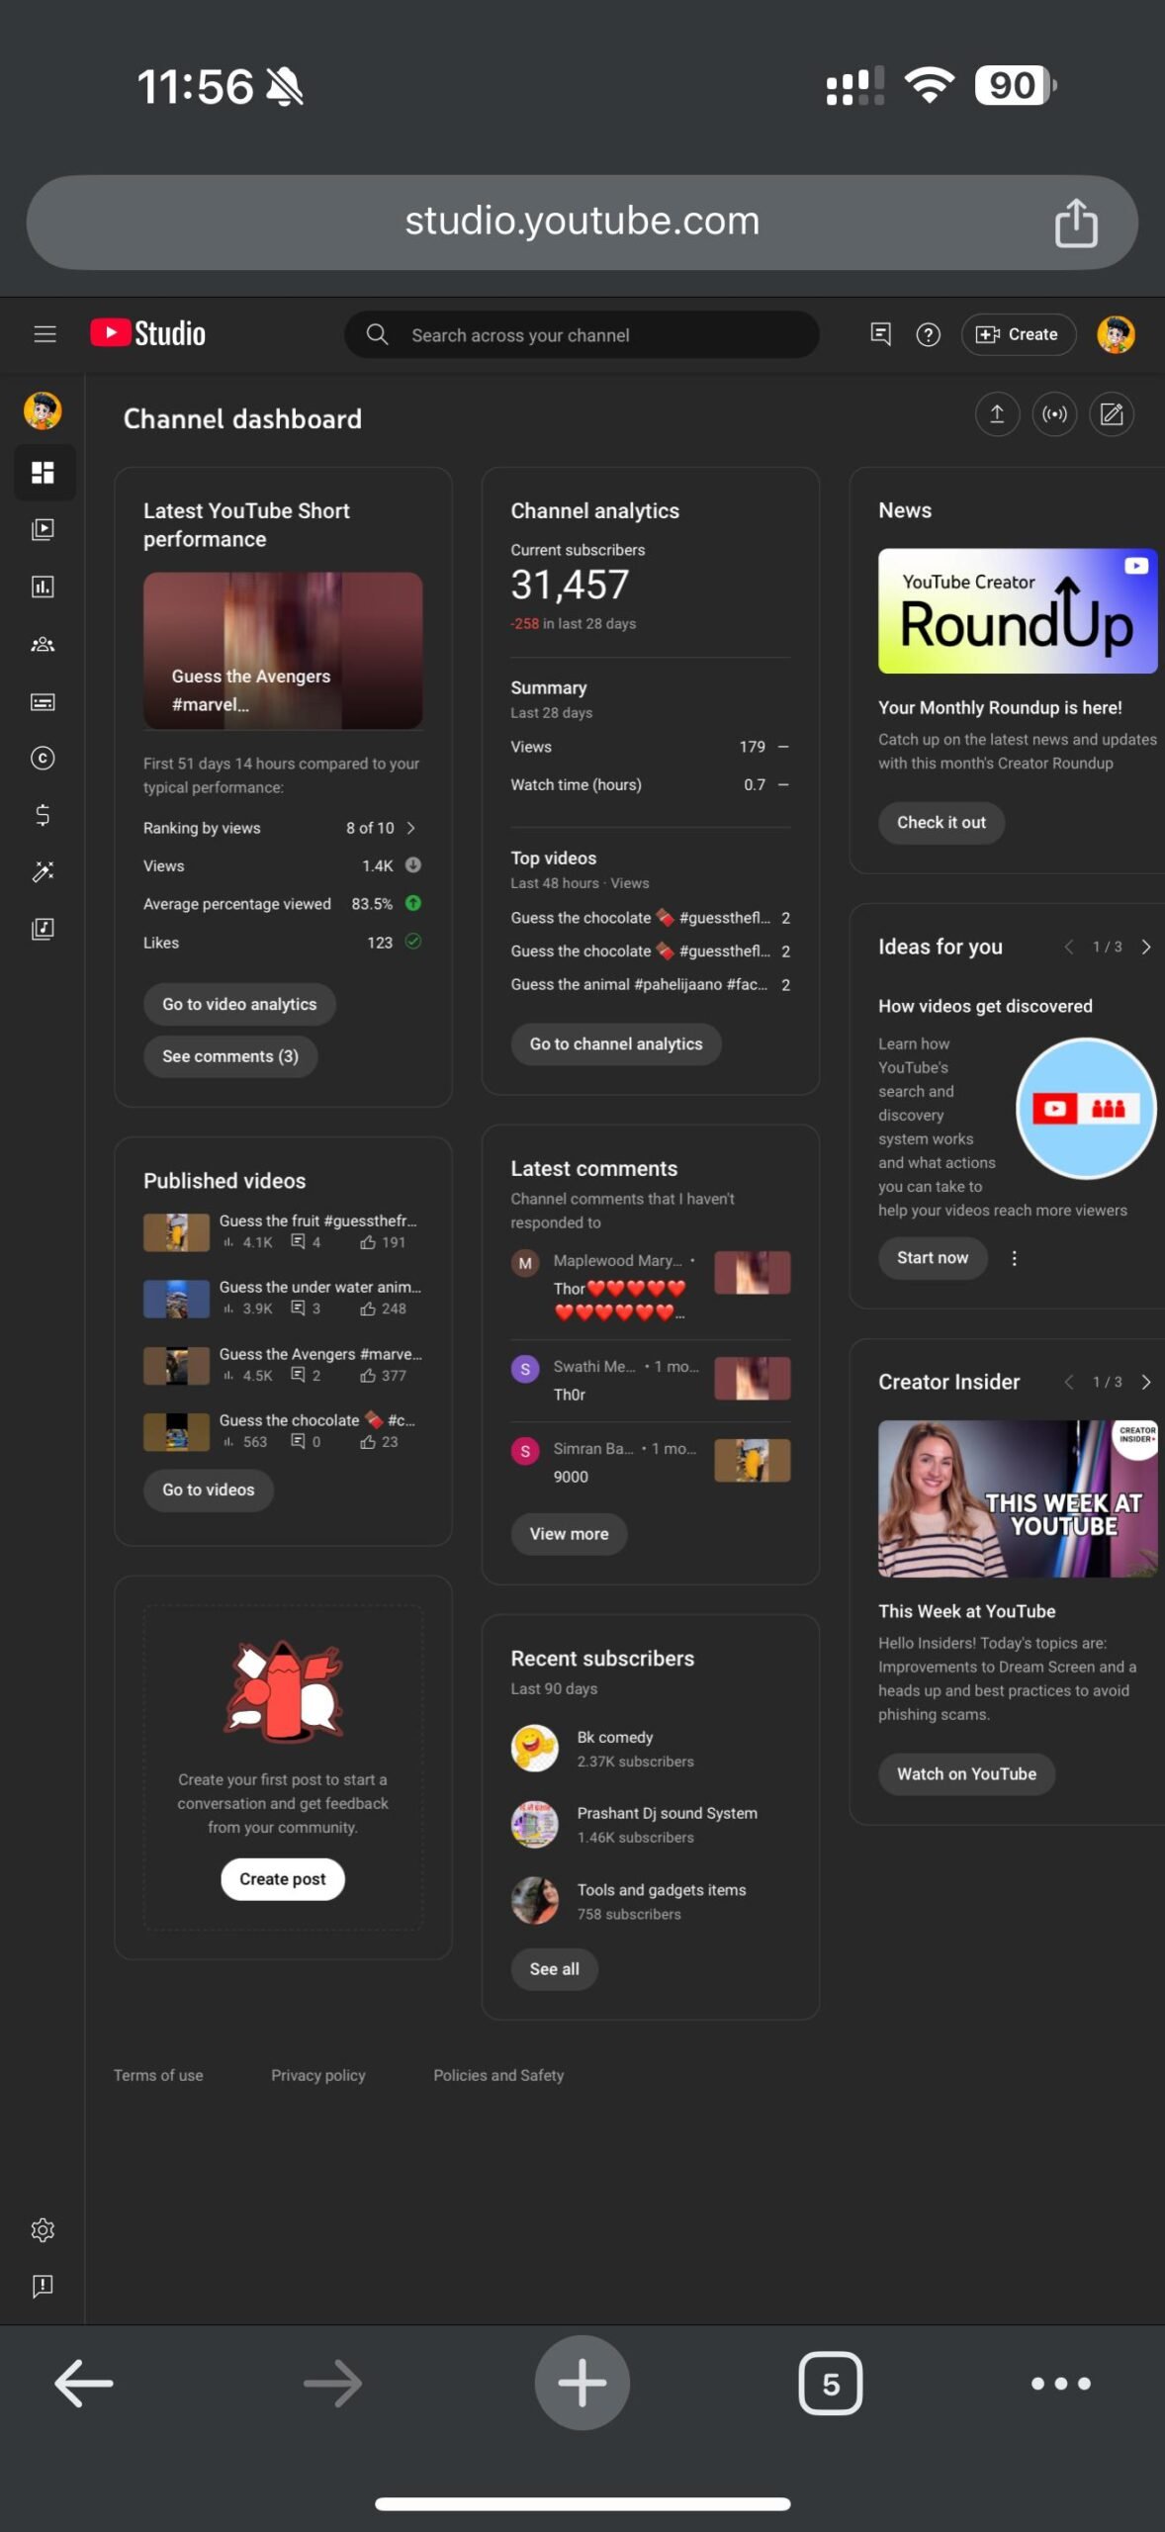Open the Audio library sidebar item
Viewport: 1165px width, 2532px height.
(43, 929)
